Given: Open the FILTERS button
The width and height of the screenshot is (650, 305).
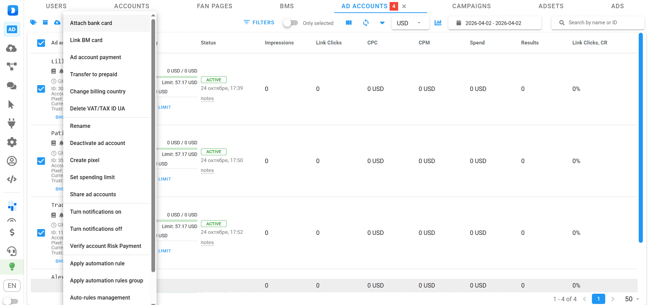Looking at the screenshot, I should pos(259,23).
